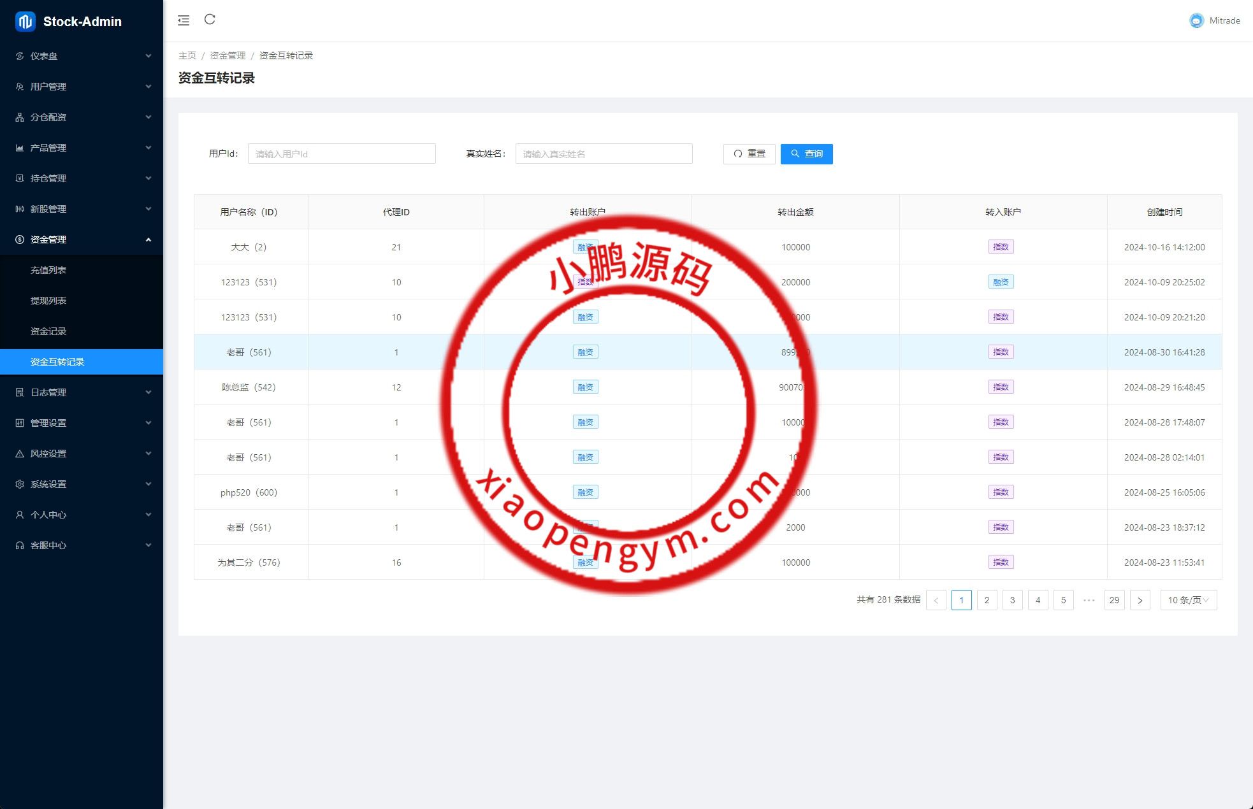1253x809 pixels.
Task: Click the 用户Id input field
Action: (x=342, y=154)
